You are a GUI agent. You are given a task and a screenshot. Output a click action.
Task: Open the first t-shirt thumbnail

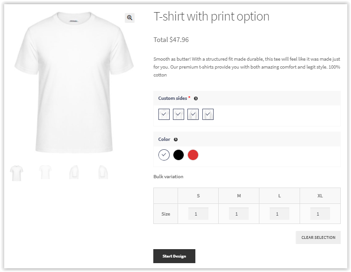pyautogui.click(x=17, y=173)
